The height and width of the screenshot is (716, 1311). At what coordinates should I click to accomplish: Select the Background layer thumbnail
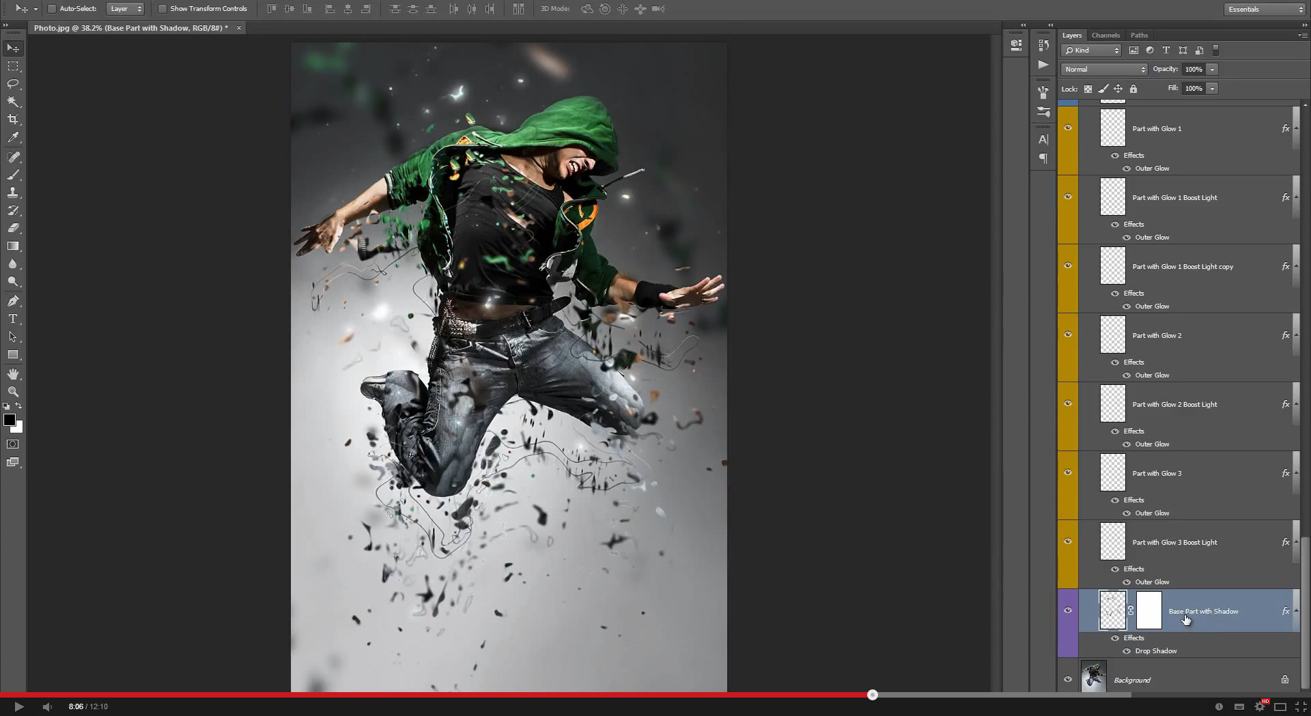tap(1093, 676)
